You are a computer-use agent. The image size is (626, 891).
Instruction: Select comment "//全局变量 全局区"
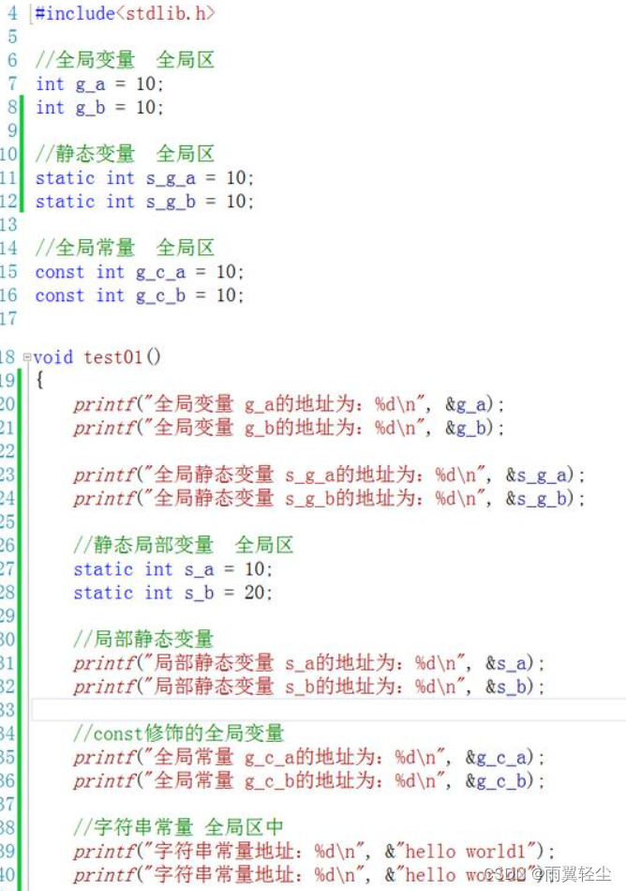click(x=125, y=60)
